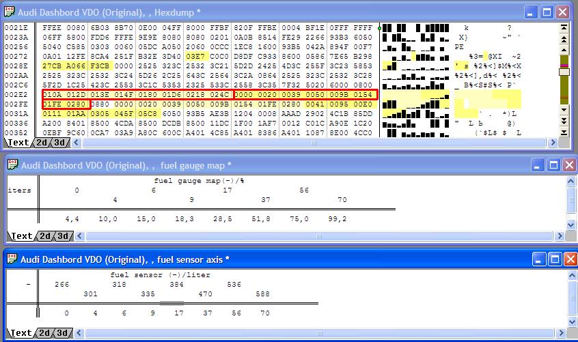Minimize the Hexdump window

pos(532,12)
